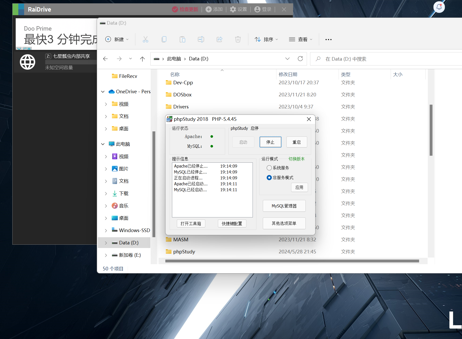
Task: Collapse the 此电脑 tree node
Action: point(103,144)
